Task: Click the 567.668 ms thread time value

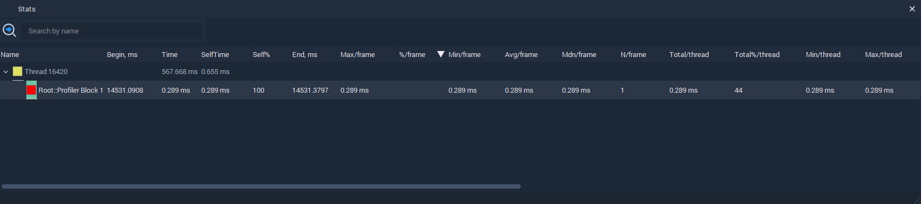Action: (x=179, y=71)
